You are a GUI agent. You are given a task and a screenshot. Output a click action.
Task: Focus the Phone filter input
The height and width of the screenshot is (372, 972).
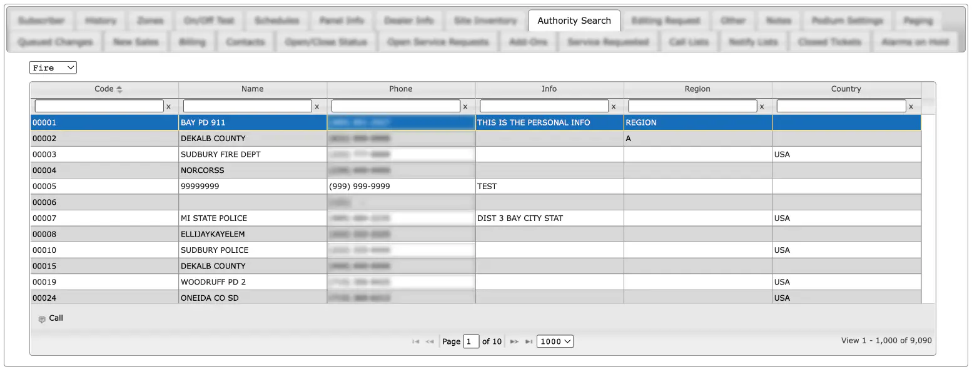coord(395,106)
